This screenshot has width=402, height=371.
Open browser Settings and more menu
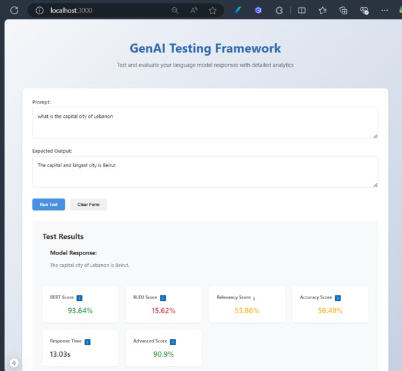click(x=385, y=10)
